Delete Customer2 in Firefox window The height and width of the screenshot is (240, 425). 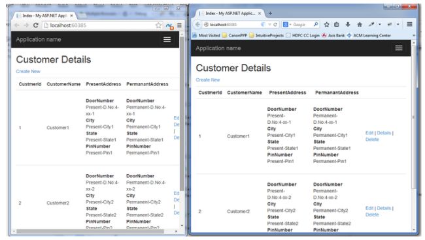pyautogui.click(x=372, y=215)
